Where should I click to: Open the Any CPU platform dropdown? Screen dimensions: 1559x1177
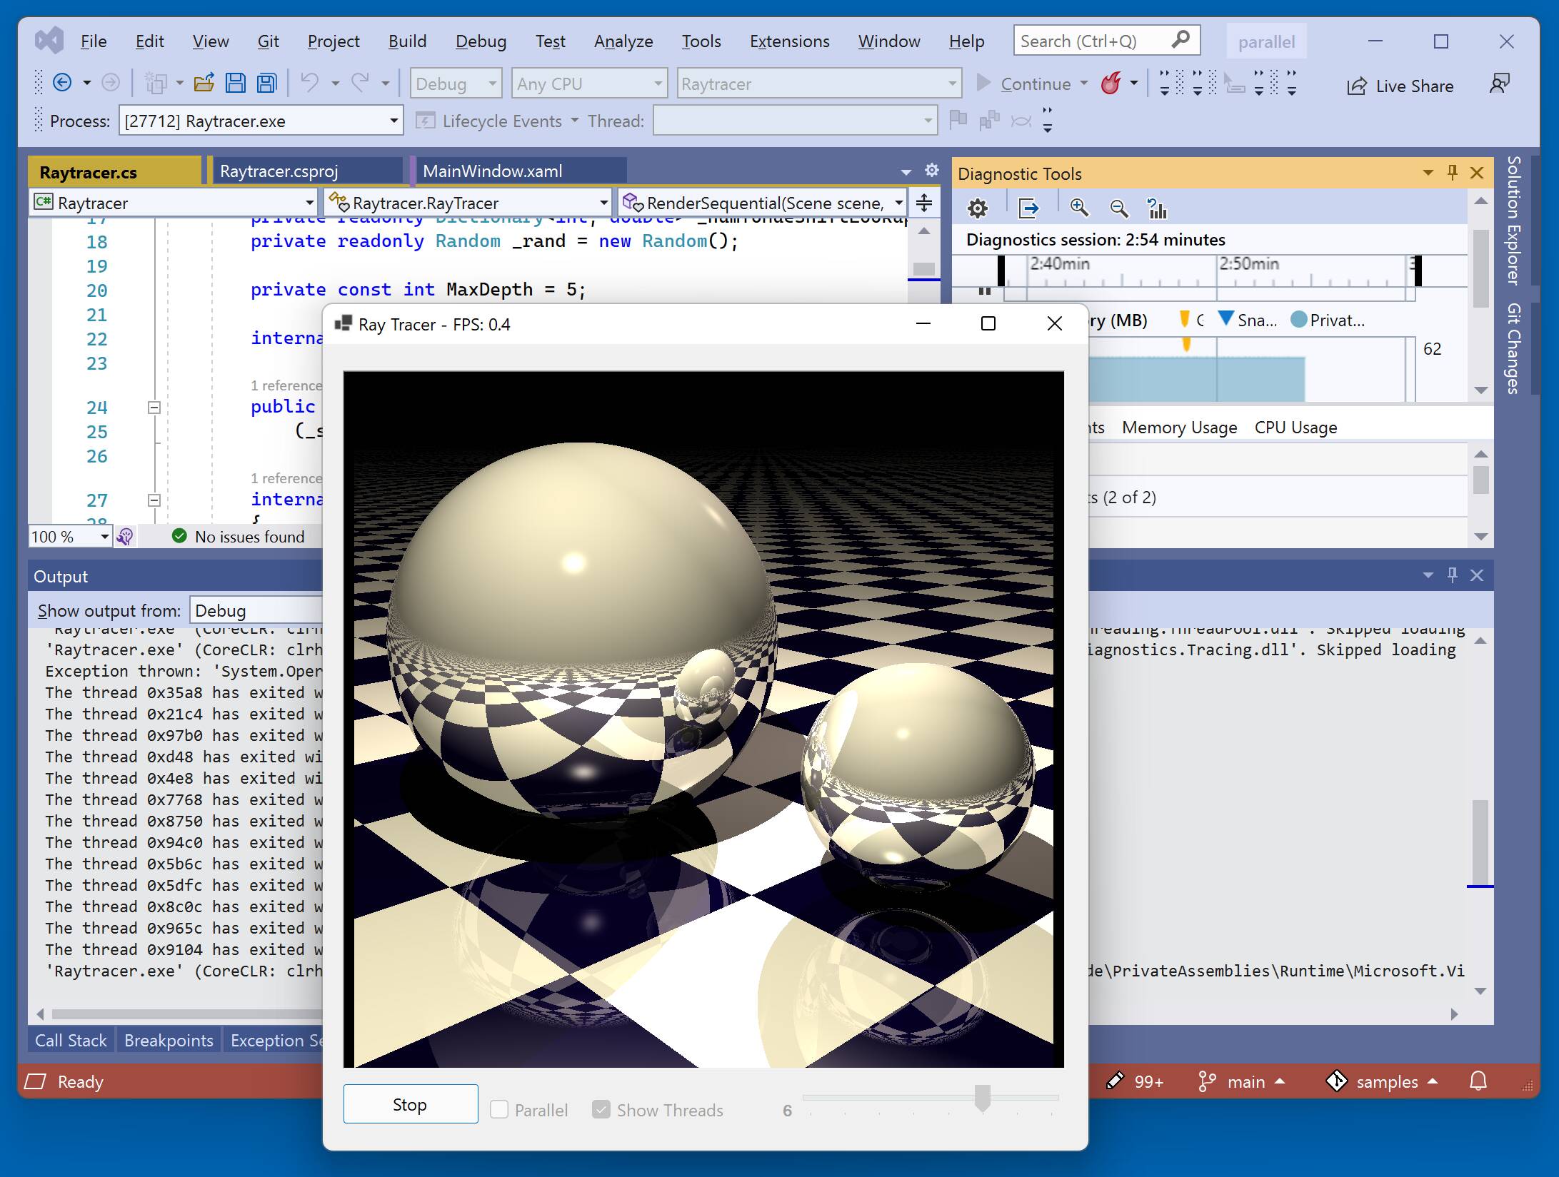click(656, 83)
